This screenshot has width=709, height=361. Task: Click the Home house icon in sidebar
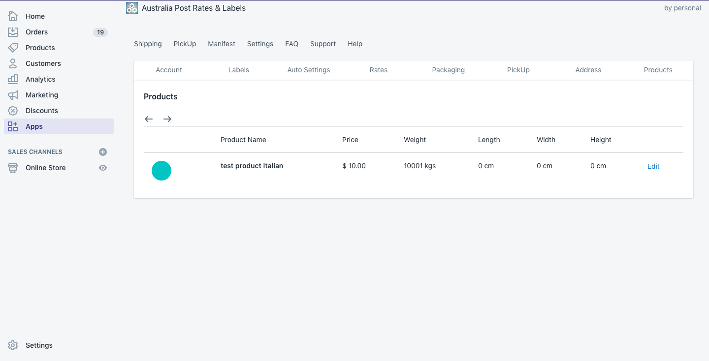[x=13, y=16]
